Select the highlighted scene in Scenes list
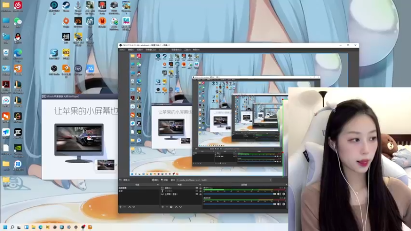The width and height of the screenshot is (411, 231). [139, 188]
